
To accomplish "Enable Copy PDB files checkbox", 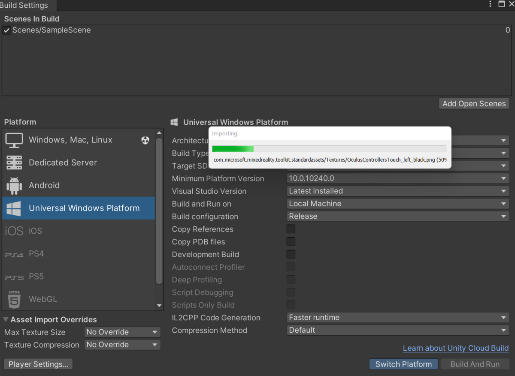I will coord(291,242).
